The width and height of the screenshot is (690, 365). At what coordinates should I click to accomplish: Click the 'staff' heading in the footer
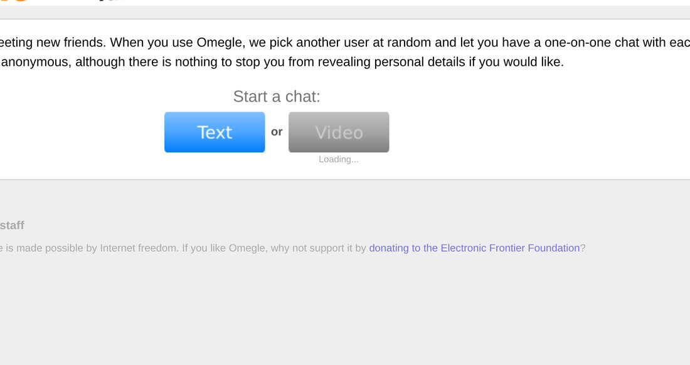(12, 225)
